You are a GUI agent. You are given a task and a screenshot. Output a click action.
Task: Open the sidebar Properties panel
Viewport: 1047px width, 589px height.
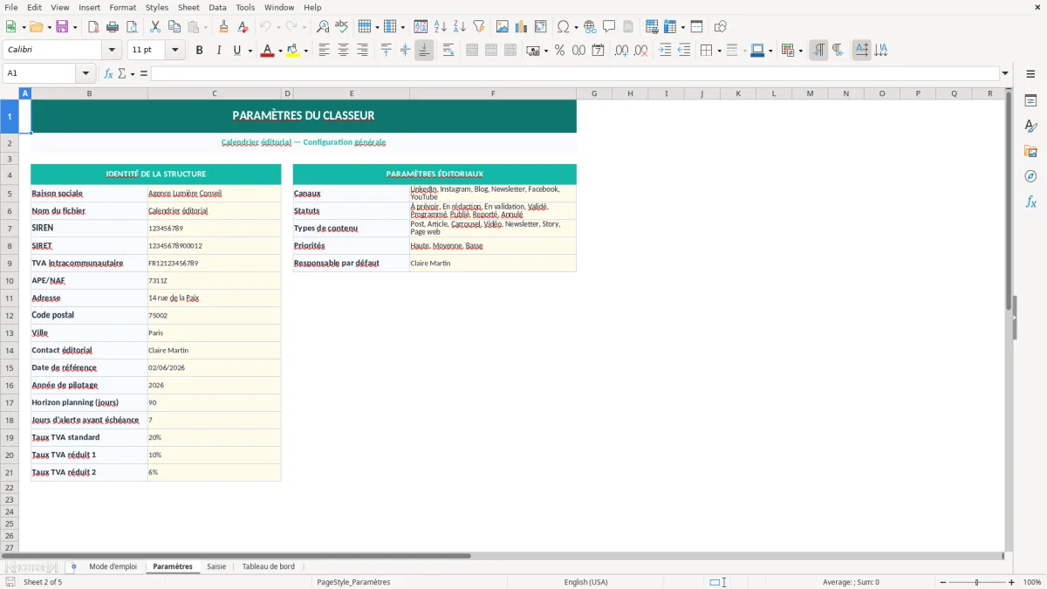point(1030,100)
